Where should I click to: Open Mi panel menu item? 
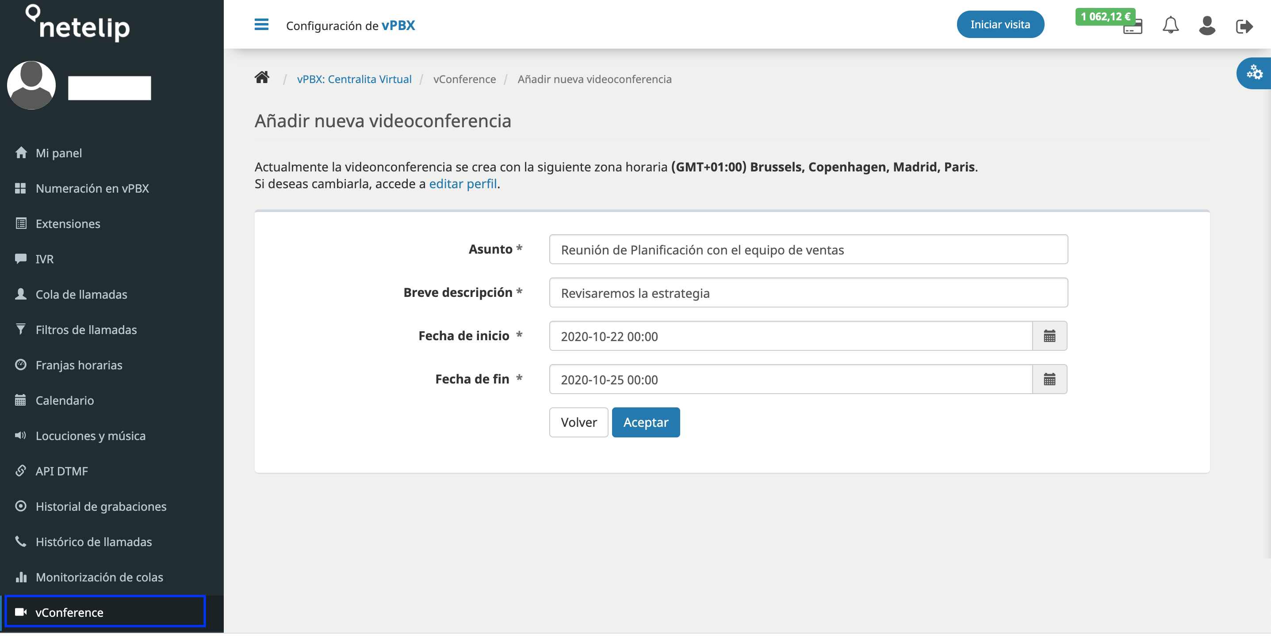click(x=111, y=153)
